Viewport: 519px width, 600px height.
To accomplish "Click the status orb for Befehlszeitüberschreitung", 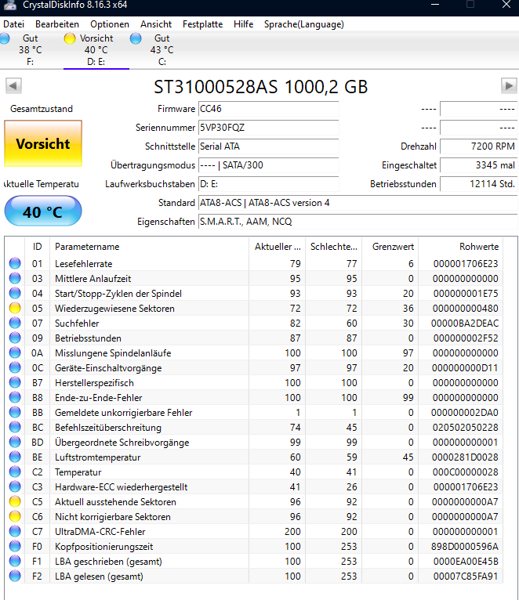I will pyautogui.click(x=15, y=427).
